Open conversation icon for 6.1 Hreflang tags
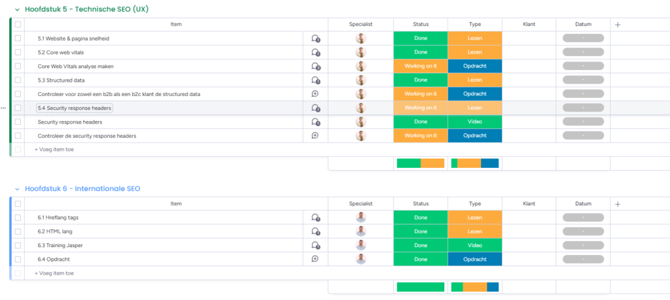The image size is (670, 300). tap(315, 218)
